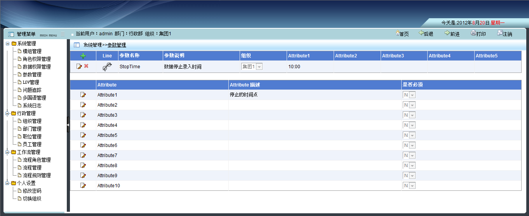Open 职位管理 in the tree

point(32,137)
